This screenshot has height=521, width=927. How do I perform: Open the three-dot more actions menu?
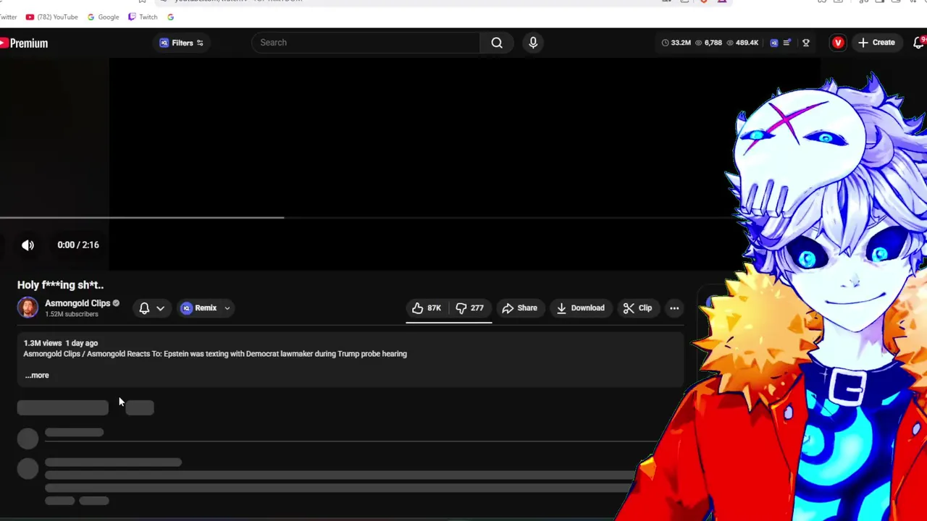(x=674, y=308)
